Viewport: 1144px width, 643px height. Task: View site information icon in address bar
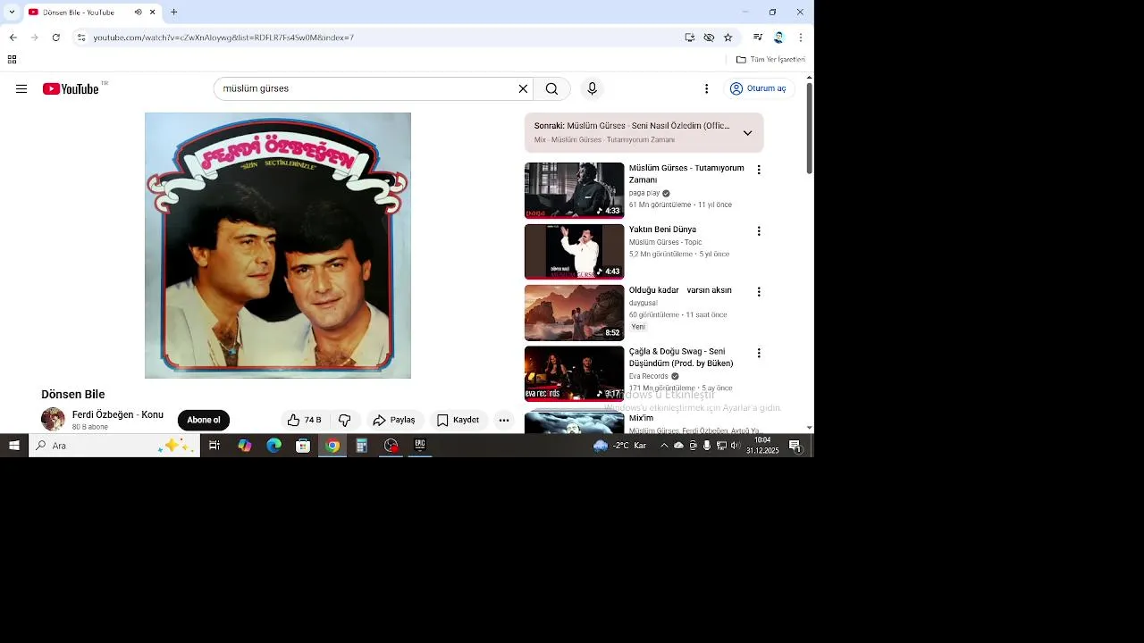click(80, 38)
